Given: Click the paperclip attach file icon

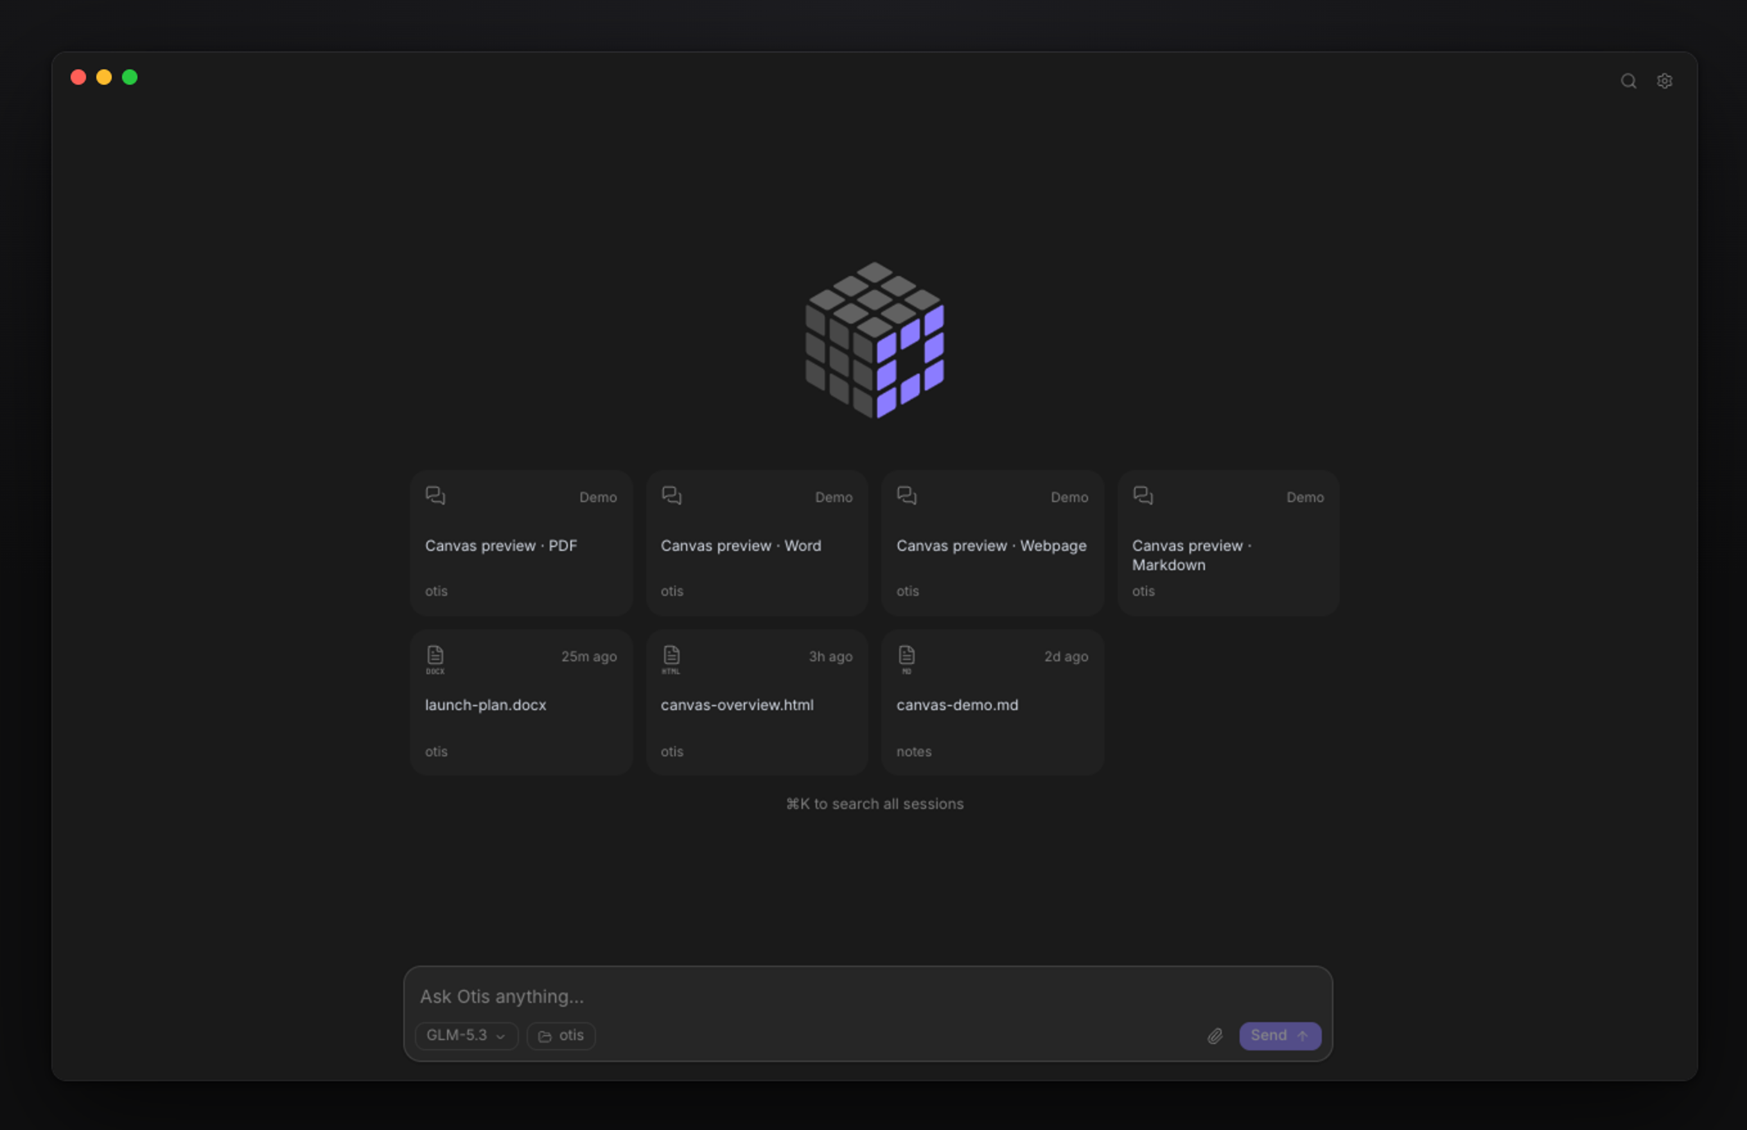Looking at the screenshot, I should [1215, 1036].
